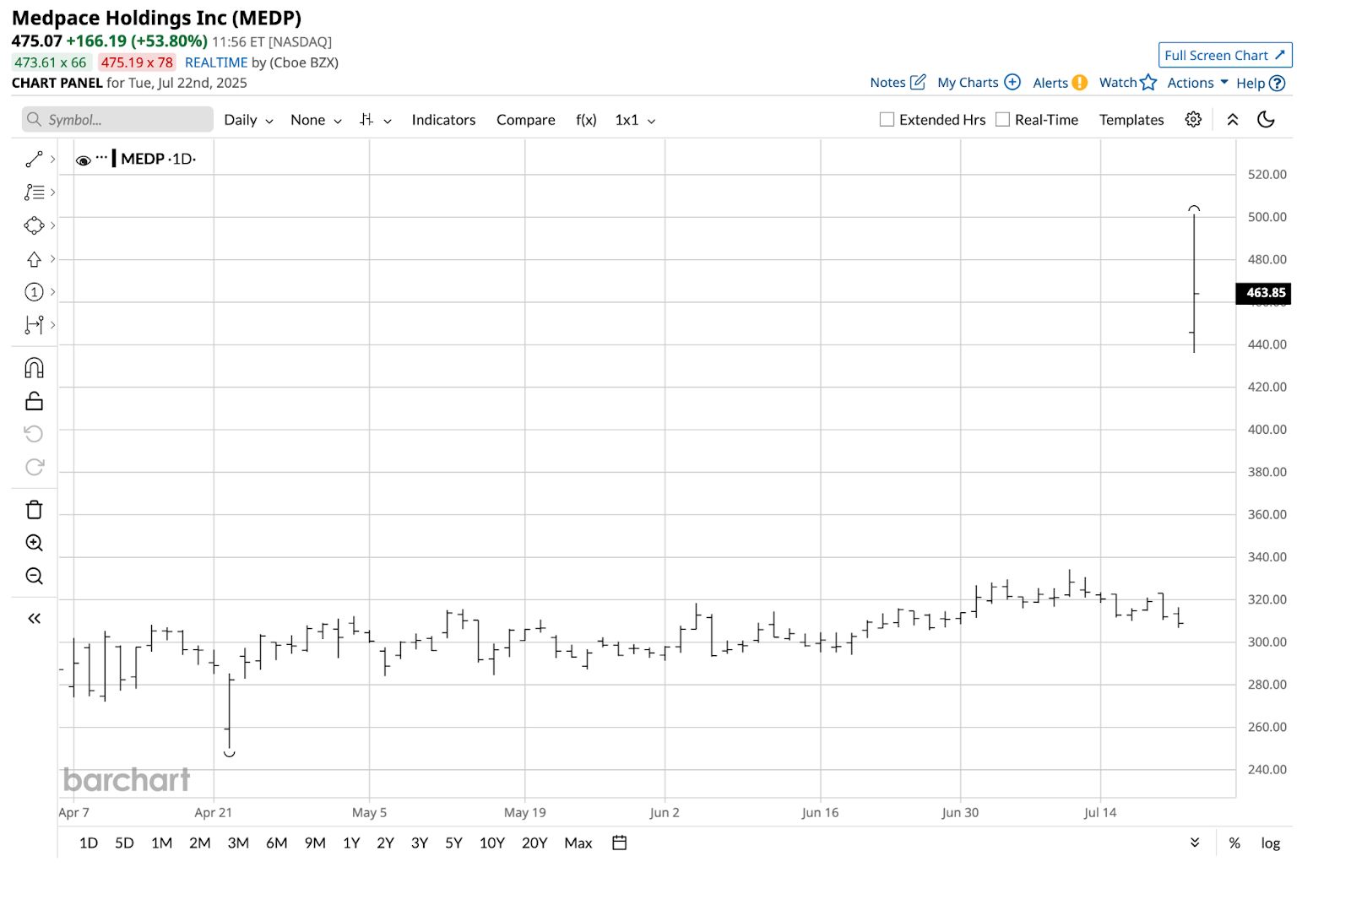Toggle the magnet snap mode
This screenshot has width=1351, height=905.
pos(34,368)
